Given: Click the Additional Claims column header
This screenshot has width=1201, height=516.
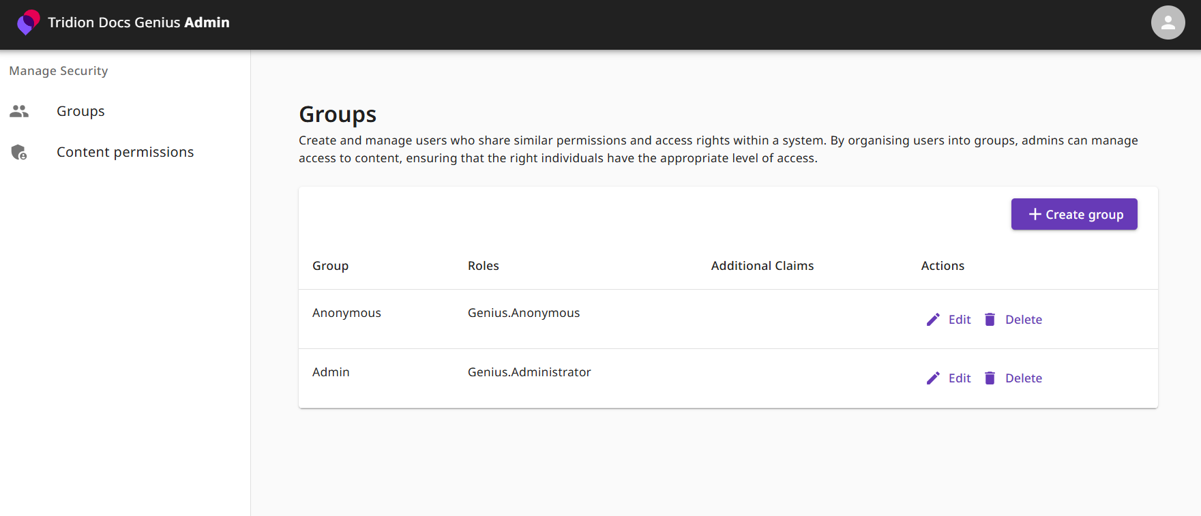Looking at the screenshot, I should [x=762, y=266].
